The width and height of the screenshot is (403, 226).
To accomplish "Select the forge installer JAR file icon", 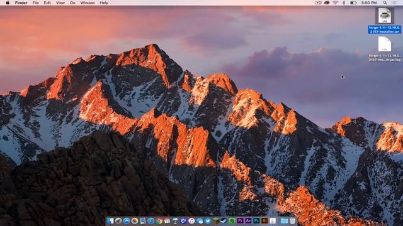I will (385, 16).
